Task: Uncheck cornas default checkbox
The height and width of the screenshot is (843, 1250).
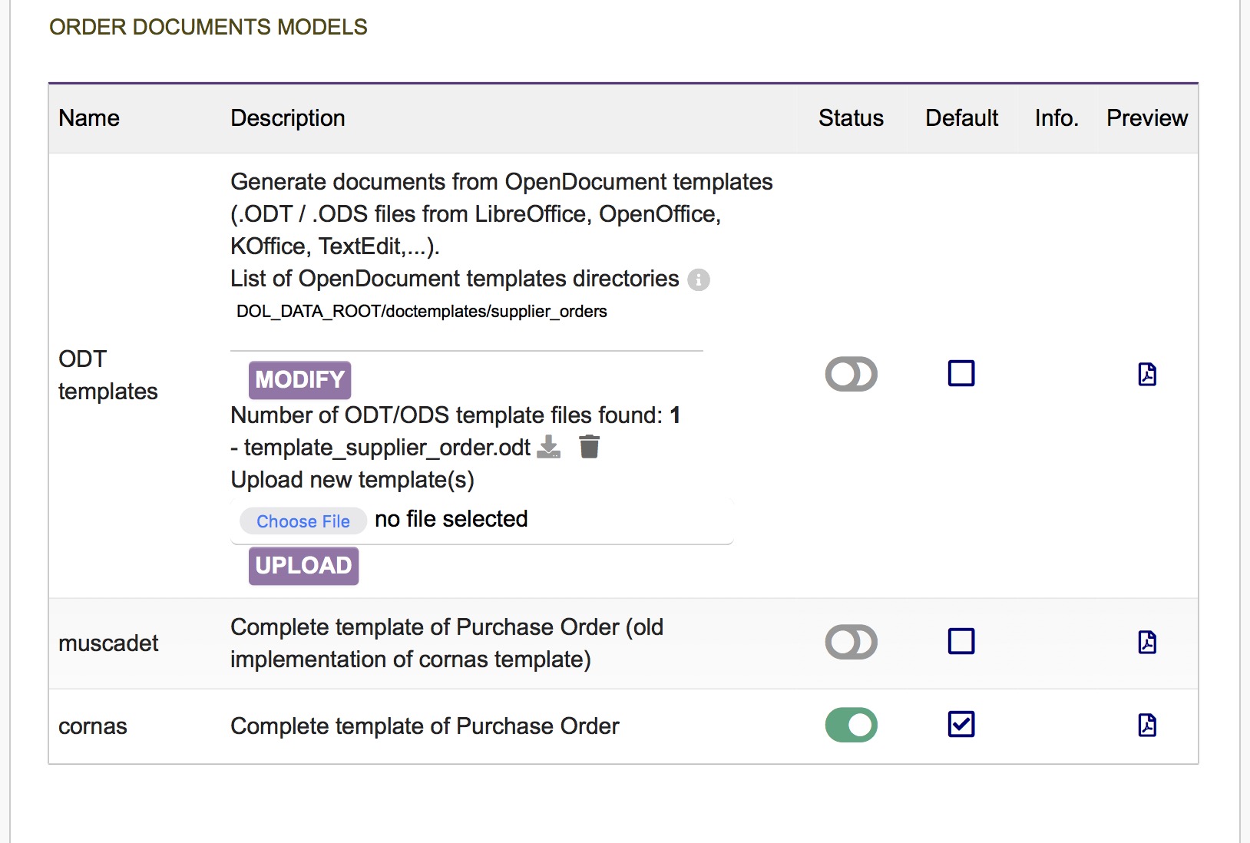Action: tap(961, 724)
